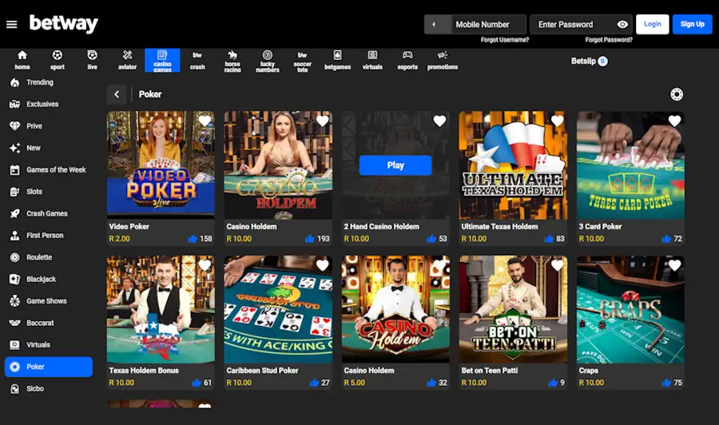
Task: Click the betway logo
Action: [64, 24]
